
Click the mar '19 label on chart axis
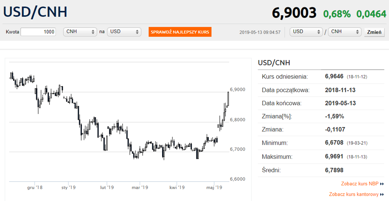pos(140,187)
